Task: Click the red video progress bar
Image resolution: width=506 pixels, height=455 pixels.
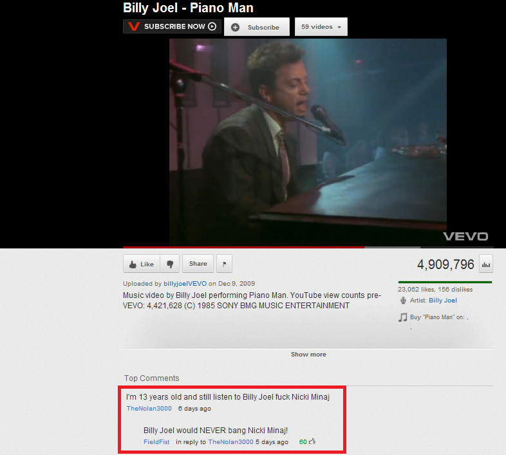Action: click(x=243, y=247)
